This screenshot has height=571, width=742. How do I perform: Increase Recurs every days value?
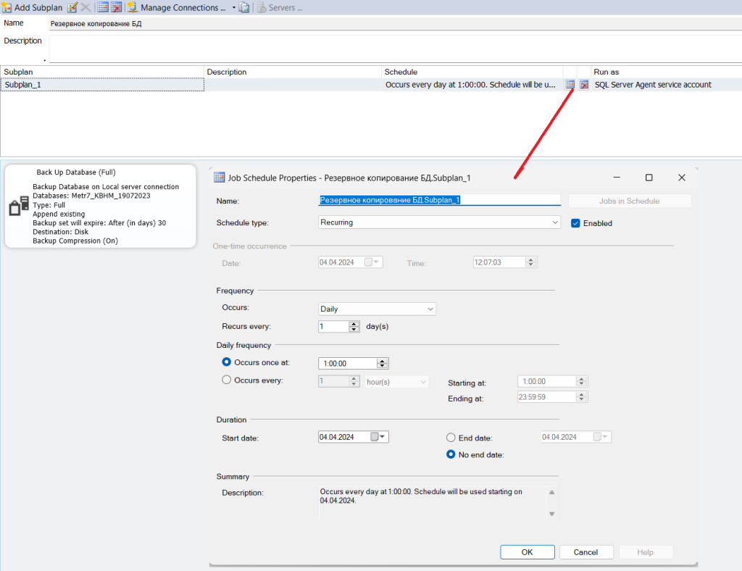[354, 324]
